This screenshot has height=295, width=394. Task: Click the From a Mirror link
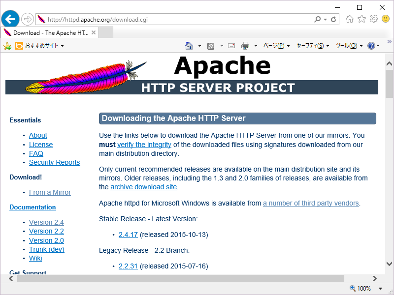tap(50, 192)
